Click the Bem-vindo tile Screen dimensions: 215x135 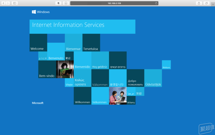[x=47, y=69]
